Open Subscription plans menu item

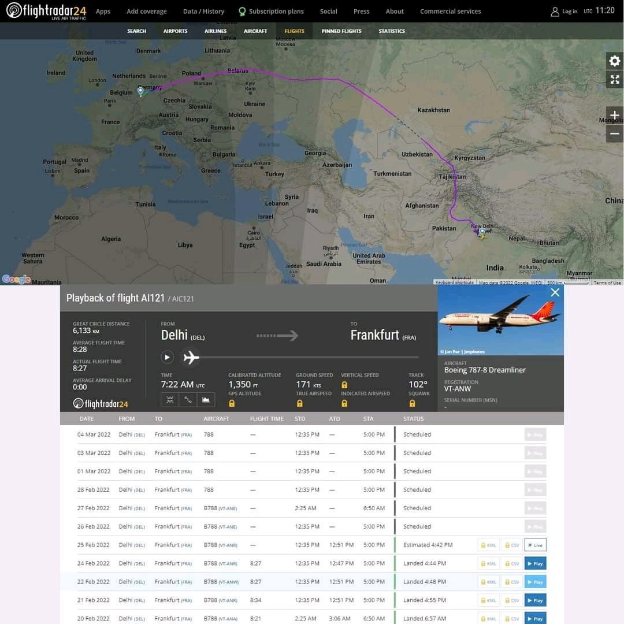[271, 12]
